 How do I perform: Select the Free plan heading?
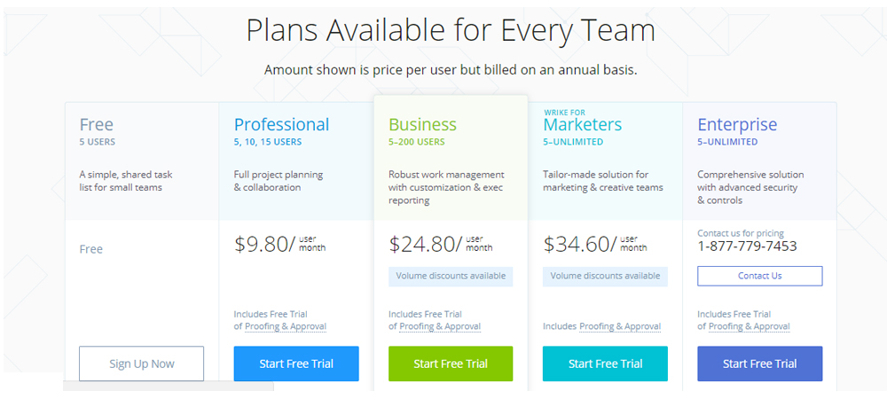(97, 124)
